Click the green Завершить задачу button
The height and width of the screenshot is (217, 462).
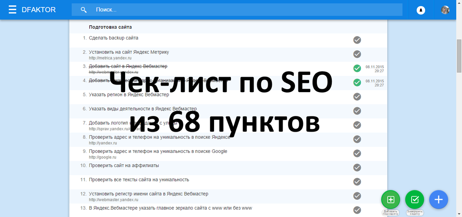[415, 200]
